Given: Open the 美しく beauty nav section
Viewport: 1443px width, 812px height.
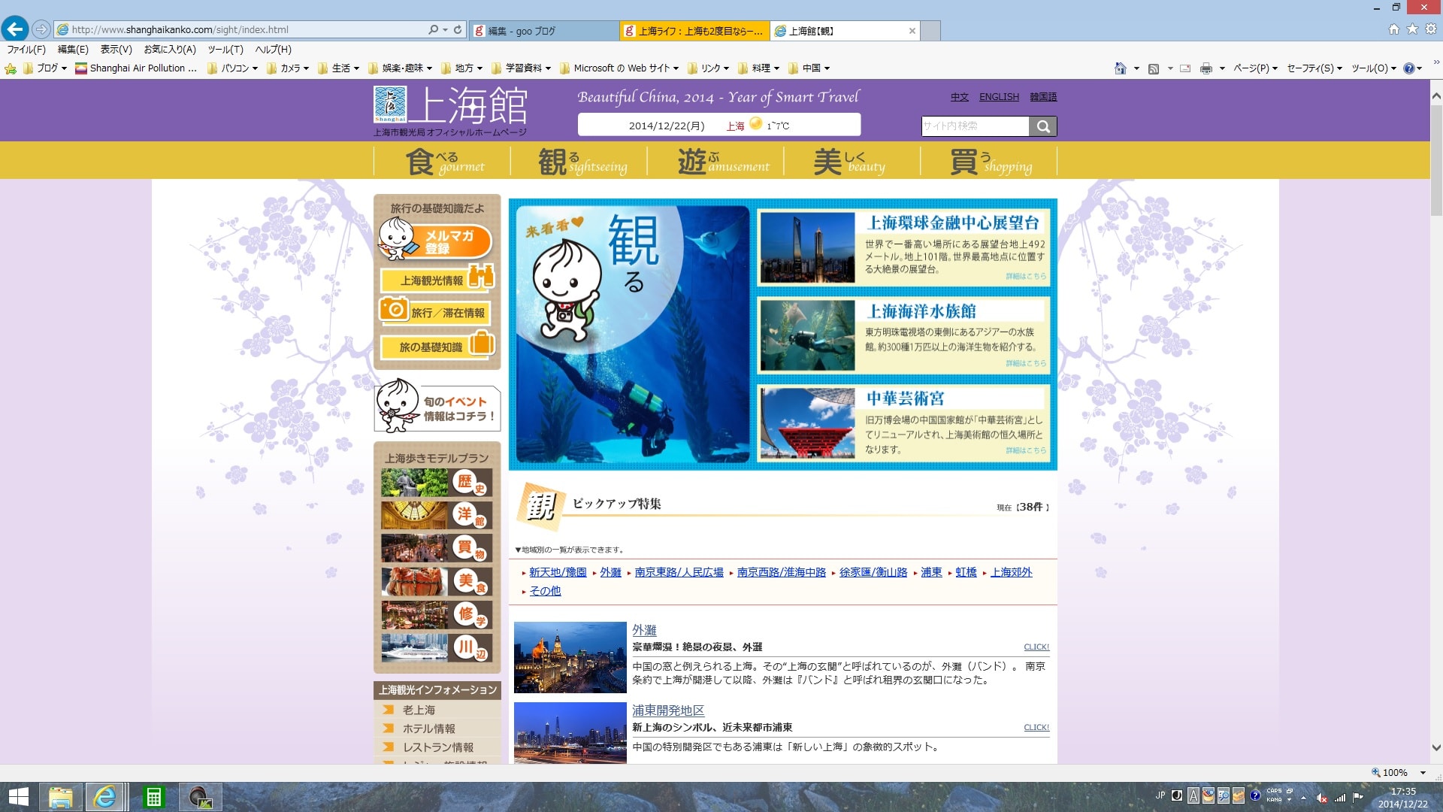Looking at the screenshot, I should click(x=852, y=161).
